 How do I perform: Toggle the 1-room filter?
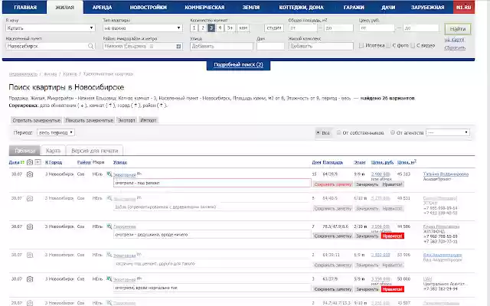pyautogui.click(x=194, y=28)
